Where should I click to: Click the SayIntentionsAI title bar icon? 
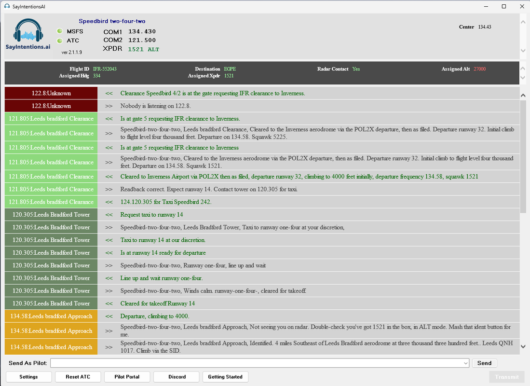pos(7,6)
